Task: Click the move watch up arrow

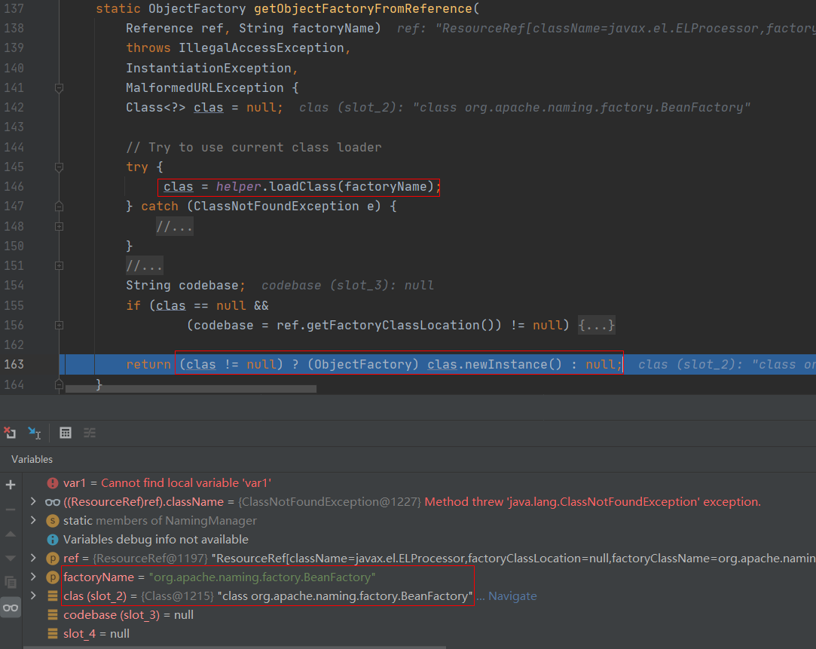Action: 11,534
